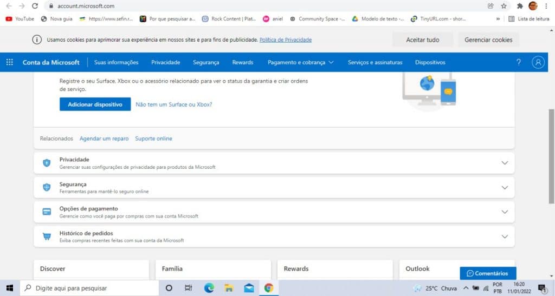Expand the Histórico de pedidos section
Viewport: 555px width, 296px height.
[x=505, y=236]
